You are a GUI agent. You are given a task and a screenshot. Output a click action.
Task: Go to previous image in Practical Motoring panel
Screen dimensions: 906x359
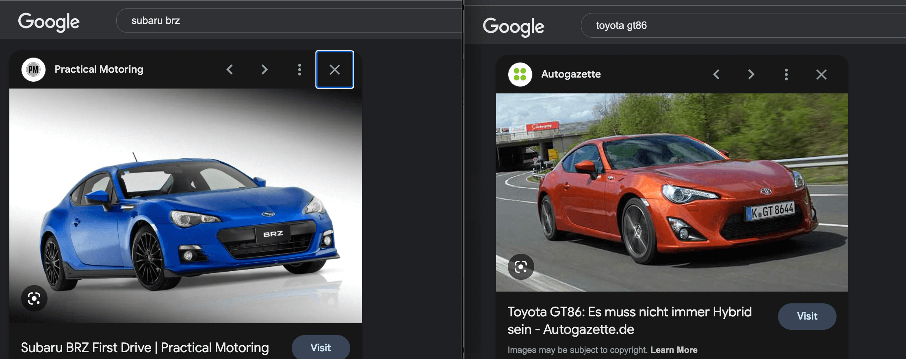pyautogui.click(x=230, y=69)
